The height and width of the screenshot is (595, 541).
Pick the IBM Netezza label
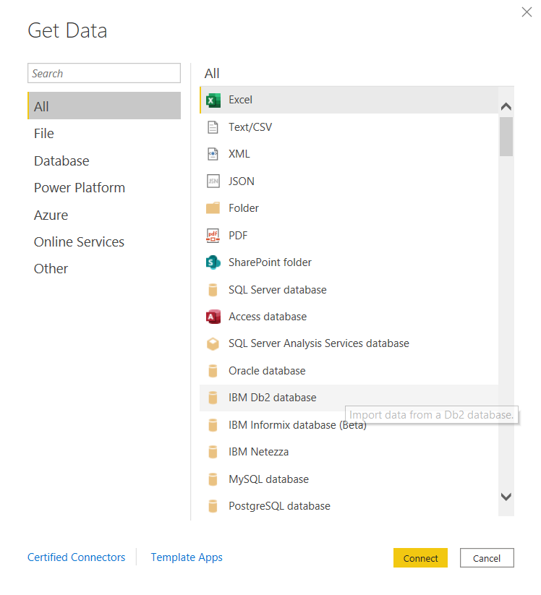(x=258, y=452)
